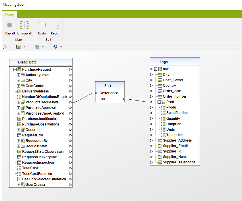Viewport: 242px width, 201px height.
Task: Click the Supplier_Name input connector arrow
Action: point(151,157)
